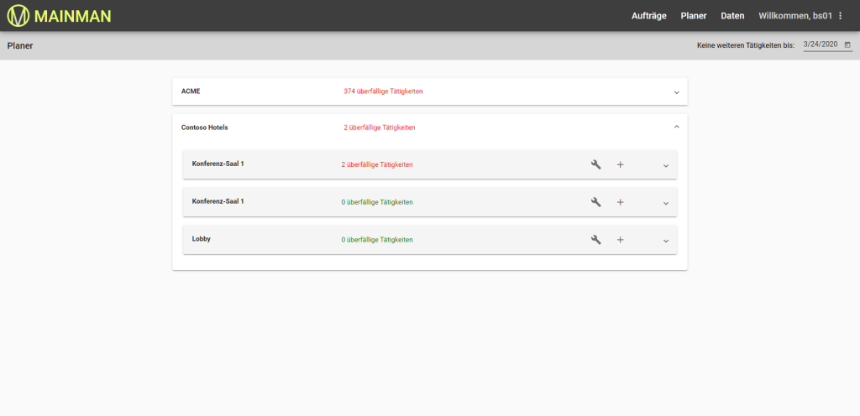Click the Lobby row name
Viewport: 860px width, 416px height.
click(x=202, y=239)
